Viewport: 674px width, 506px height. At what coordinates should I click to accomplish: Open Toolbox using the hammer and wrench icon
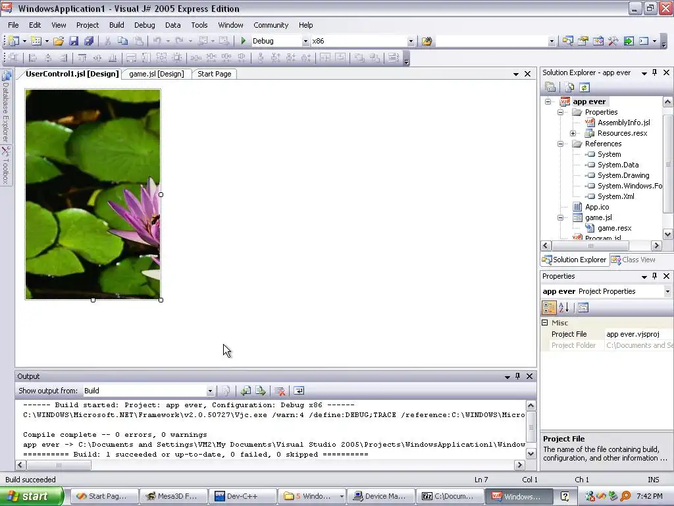(x=613, y=42)
